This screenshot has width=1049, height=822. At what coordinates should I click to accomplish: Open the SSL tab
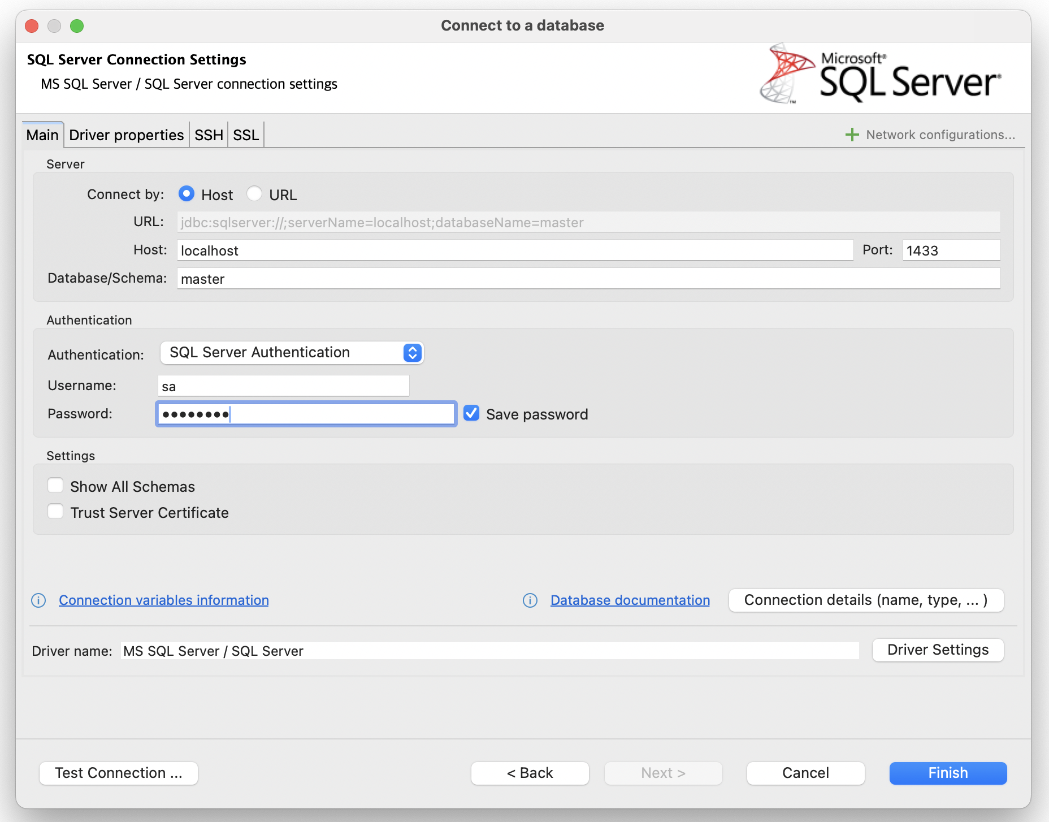(246, 135)
